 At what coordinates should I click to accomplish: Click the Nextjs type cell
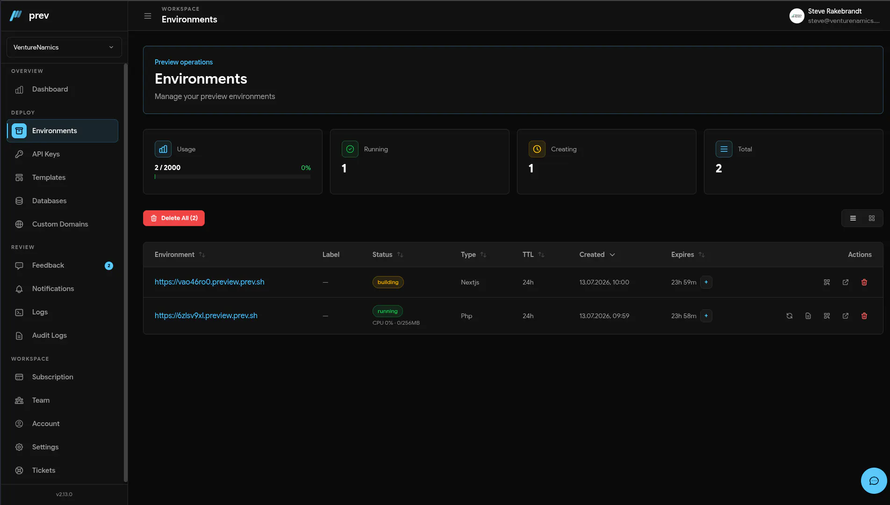[x=470, y=282]
